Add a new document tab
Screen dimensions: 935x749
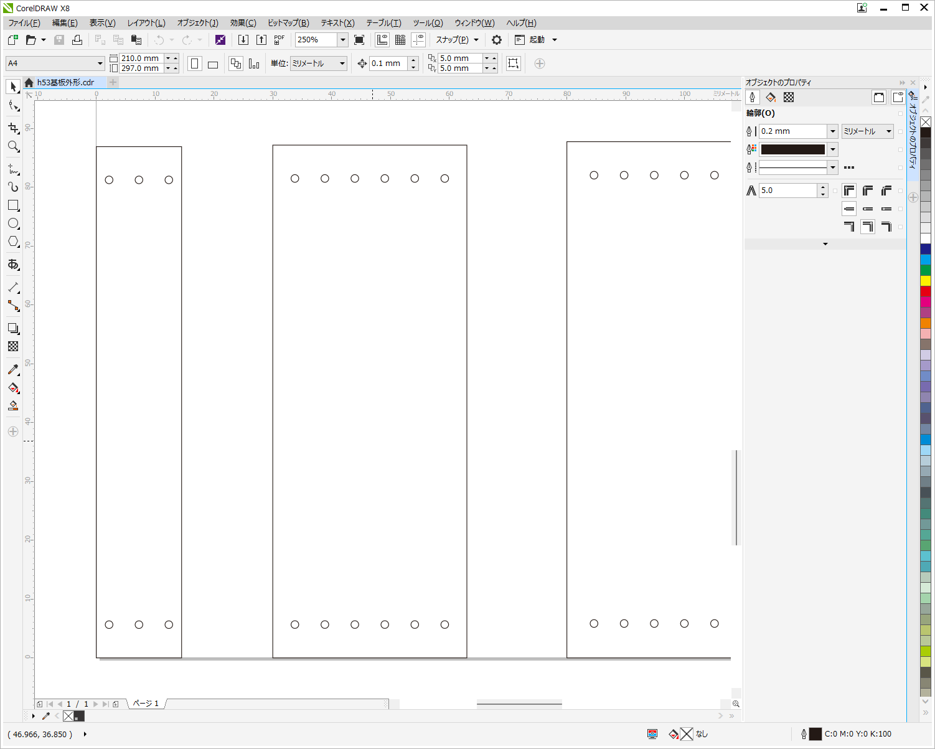tap(113, 82)
